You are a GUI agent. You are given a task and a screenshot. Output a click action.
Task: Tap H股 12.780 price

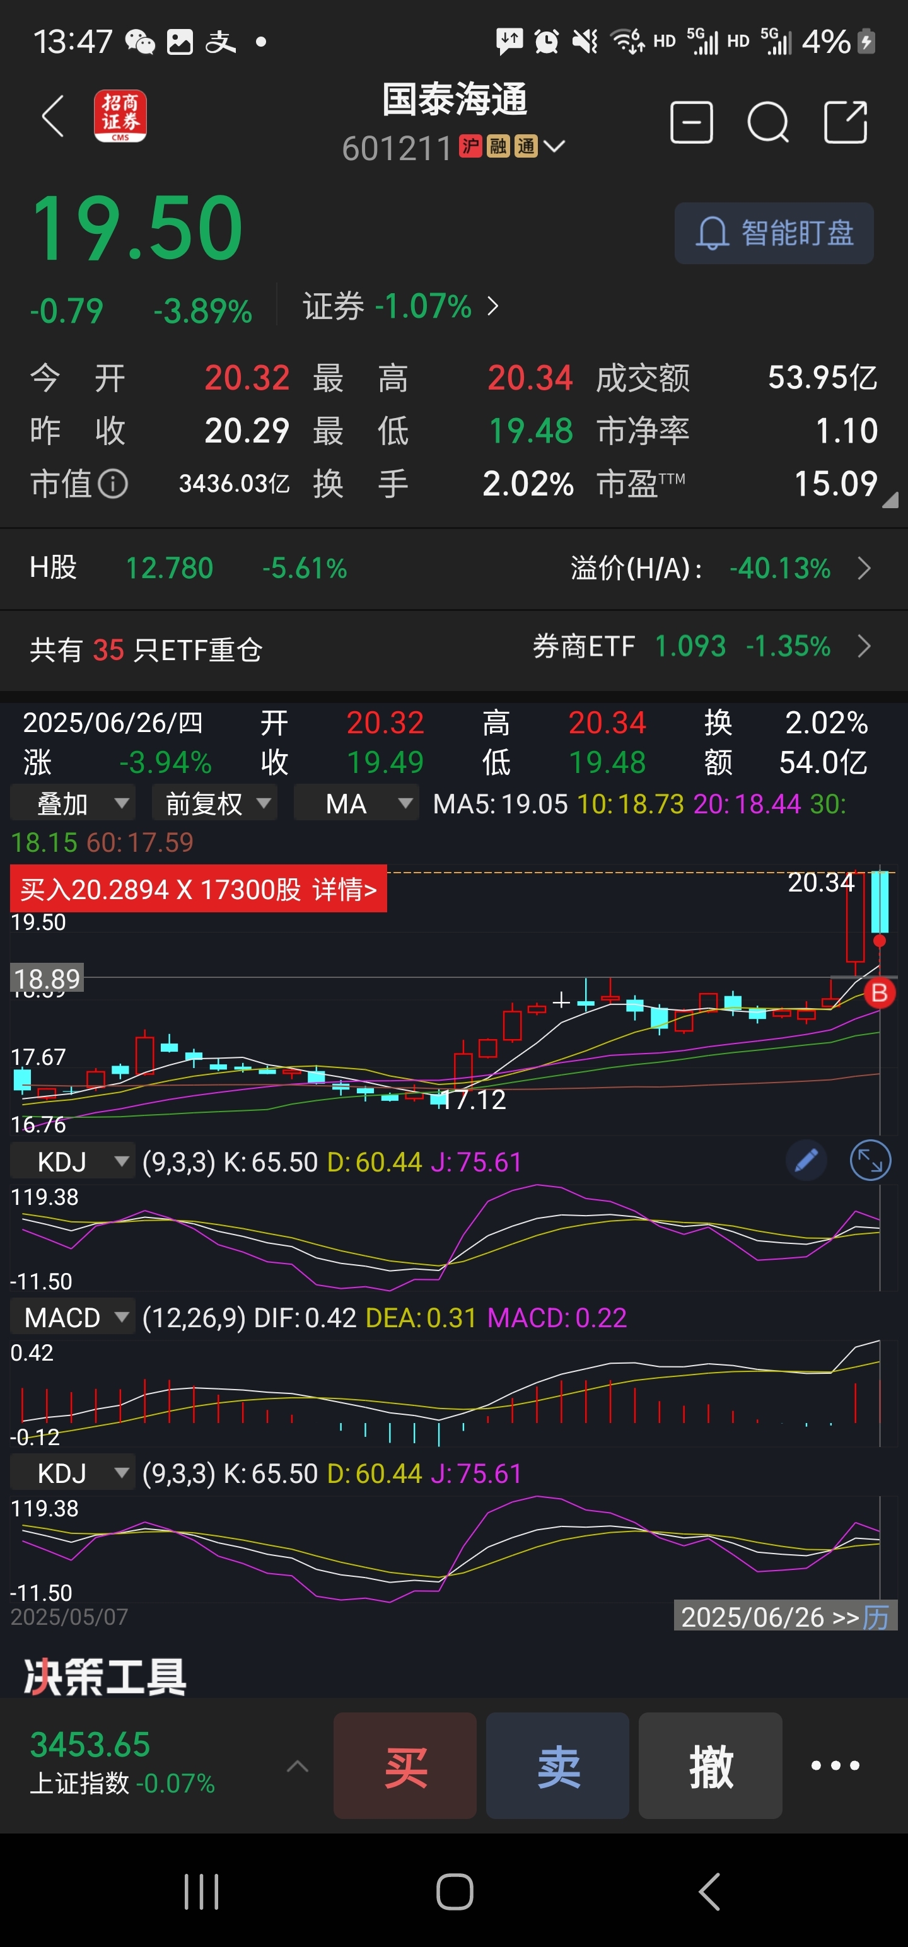(x=170, y=567)
